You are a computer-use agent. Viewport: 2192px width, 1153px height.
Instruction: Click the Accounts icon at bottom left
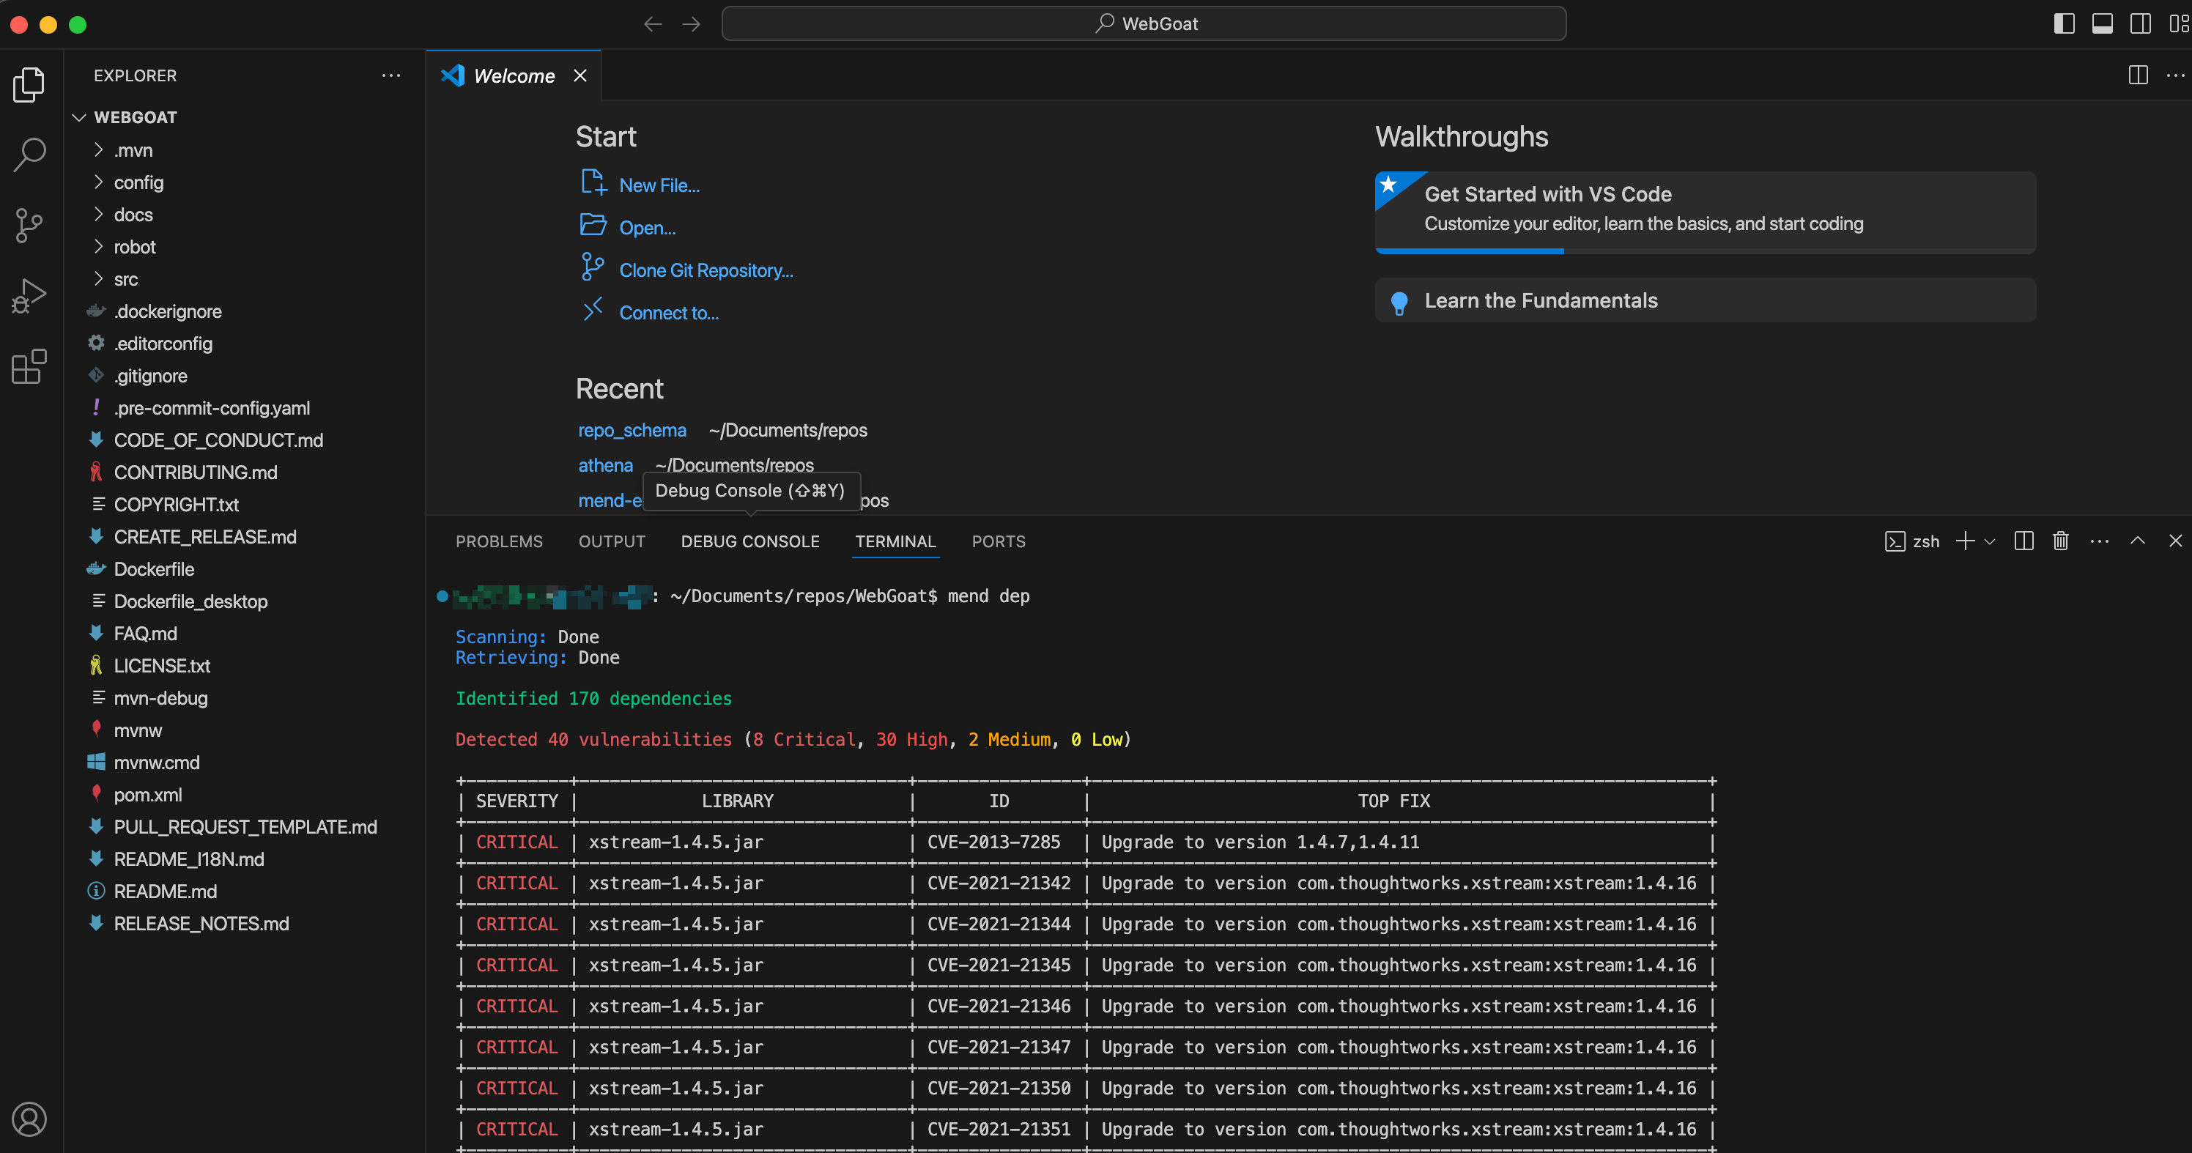coord(30,1120)
